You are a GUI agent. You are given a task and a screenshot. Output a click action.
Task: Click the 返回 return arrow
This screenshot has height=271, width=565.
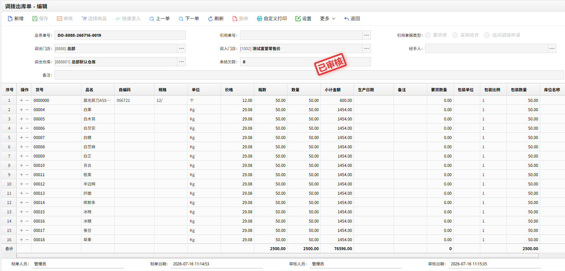[347, 19]
